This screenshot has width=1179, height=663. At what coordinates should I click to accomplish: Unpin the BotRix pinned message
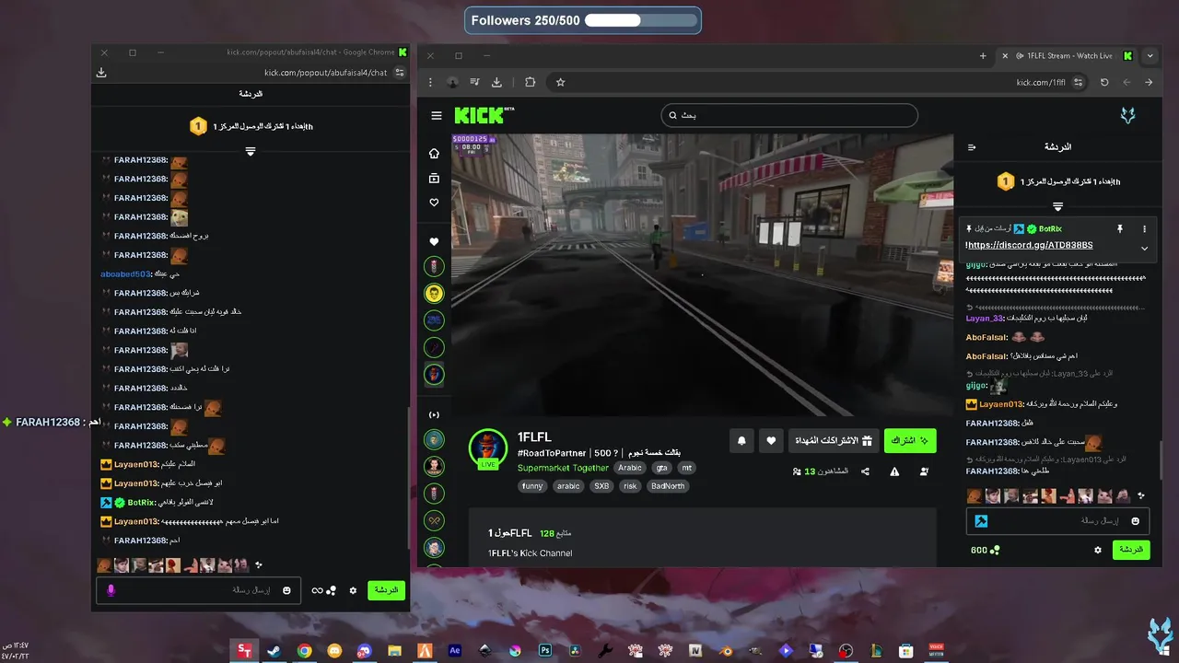tap(1120, 228)
